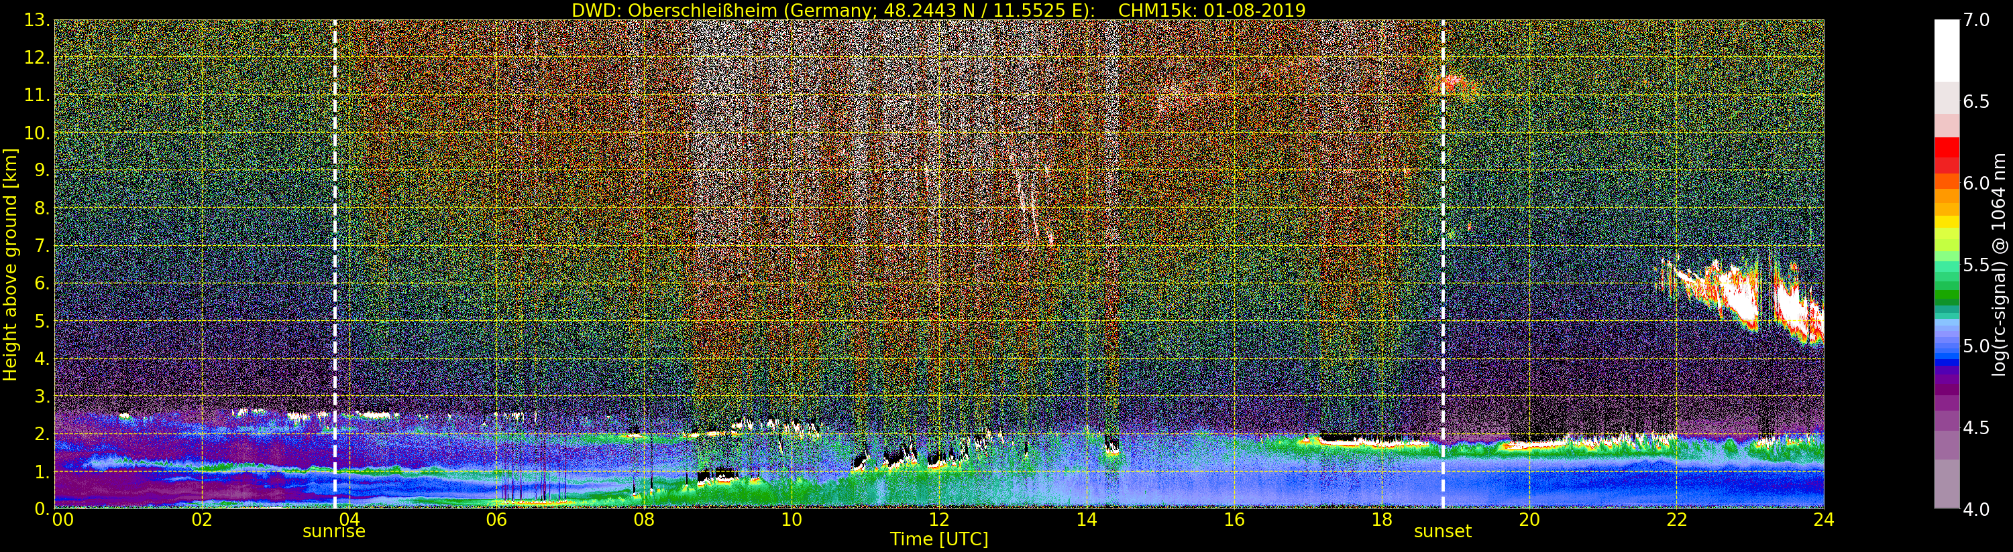Click the time axis tick label '08'
Screen dimensions: 2013x552
point(644,519)
